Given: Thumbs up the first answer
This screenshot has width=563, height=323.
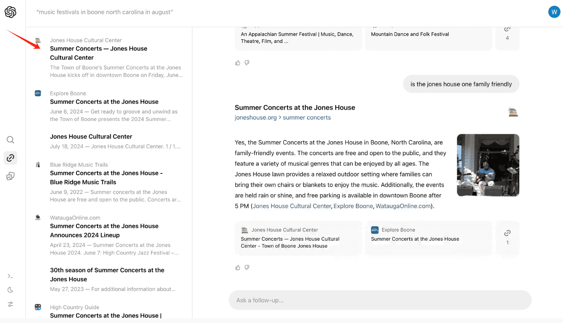Looking at the screenshot, I should (x=238, y=63).
